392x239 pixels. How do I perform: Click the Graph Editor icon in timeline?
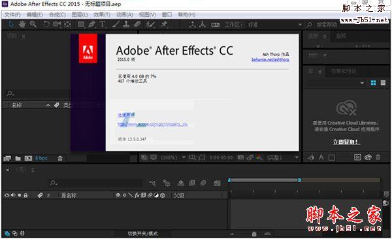218,183
